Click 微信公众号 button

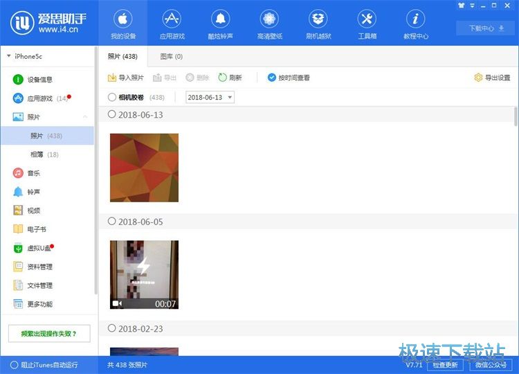coord(491,365)
